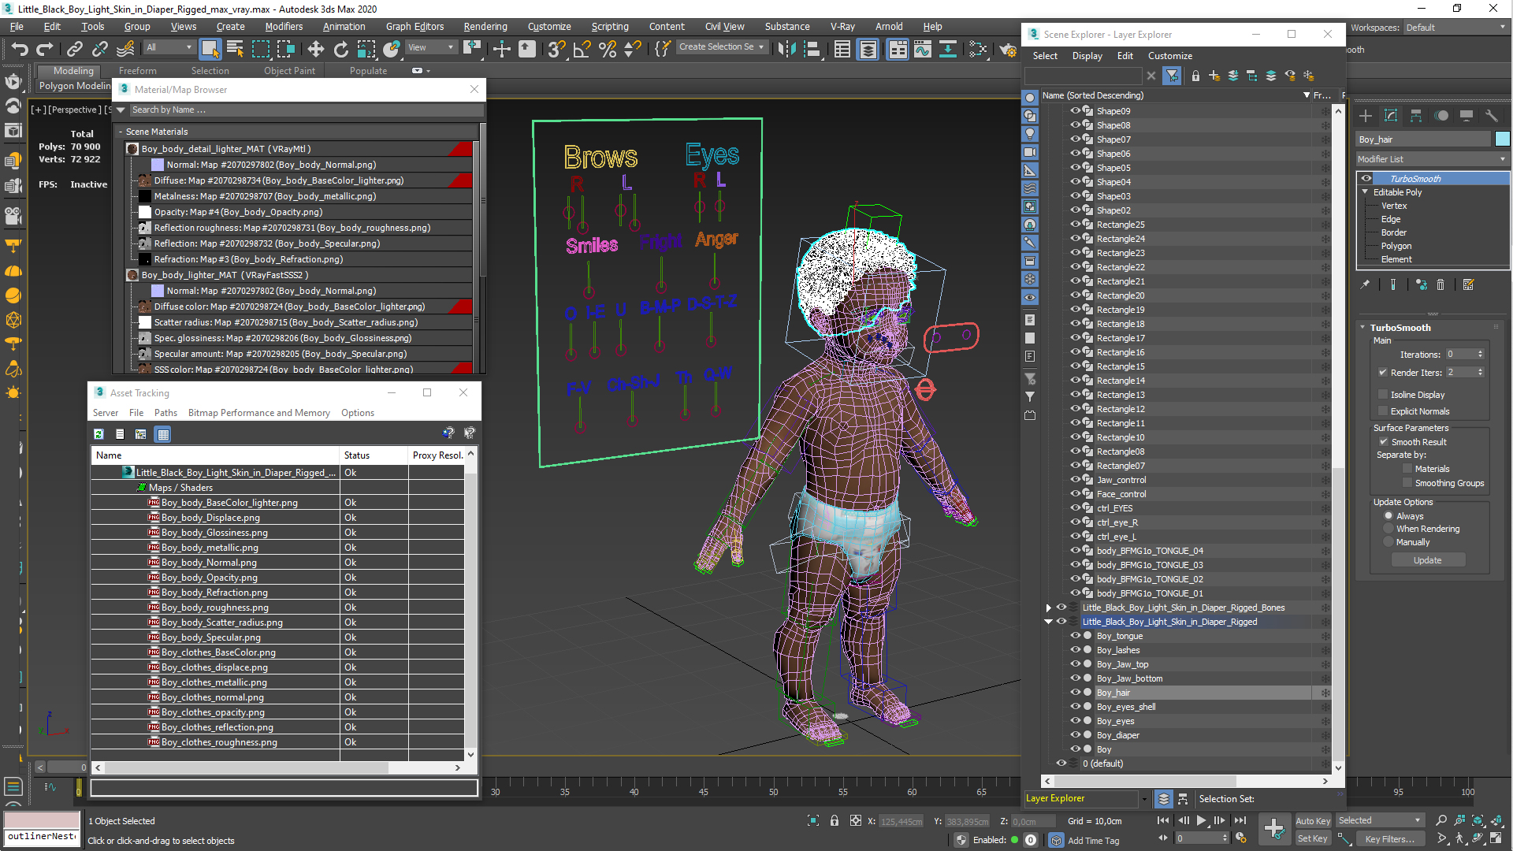Screen dimensions: 1513x851
Task: Select the Manually update option
Action: tap(1388, 542)
